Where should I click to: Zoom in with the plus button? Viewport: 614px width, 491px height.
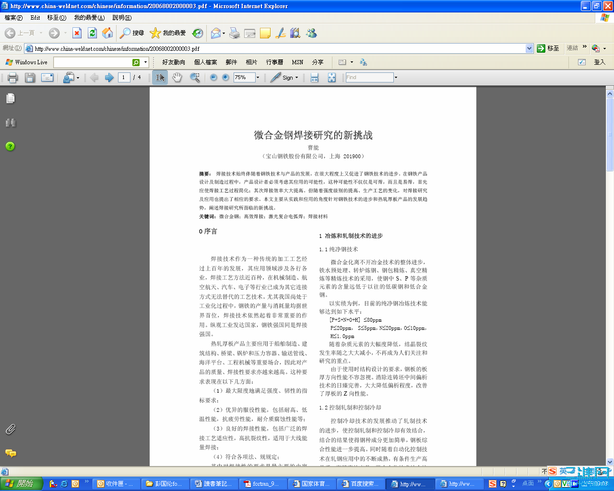pyautogui.click(x=225, y=77)
